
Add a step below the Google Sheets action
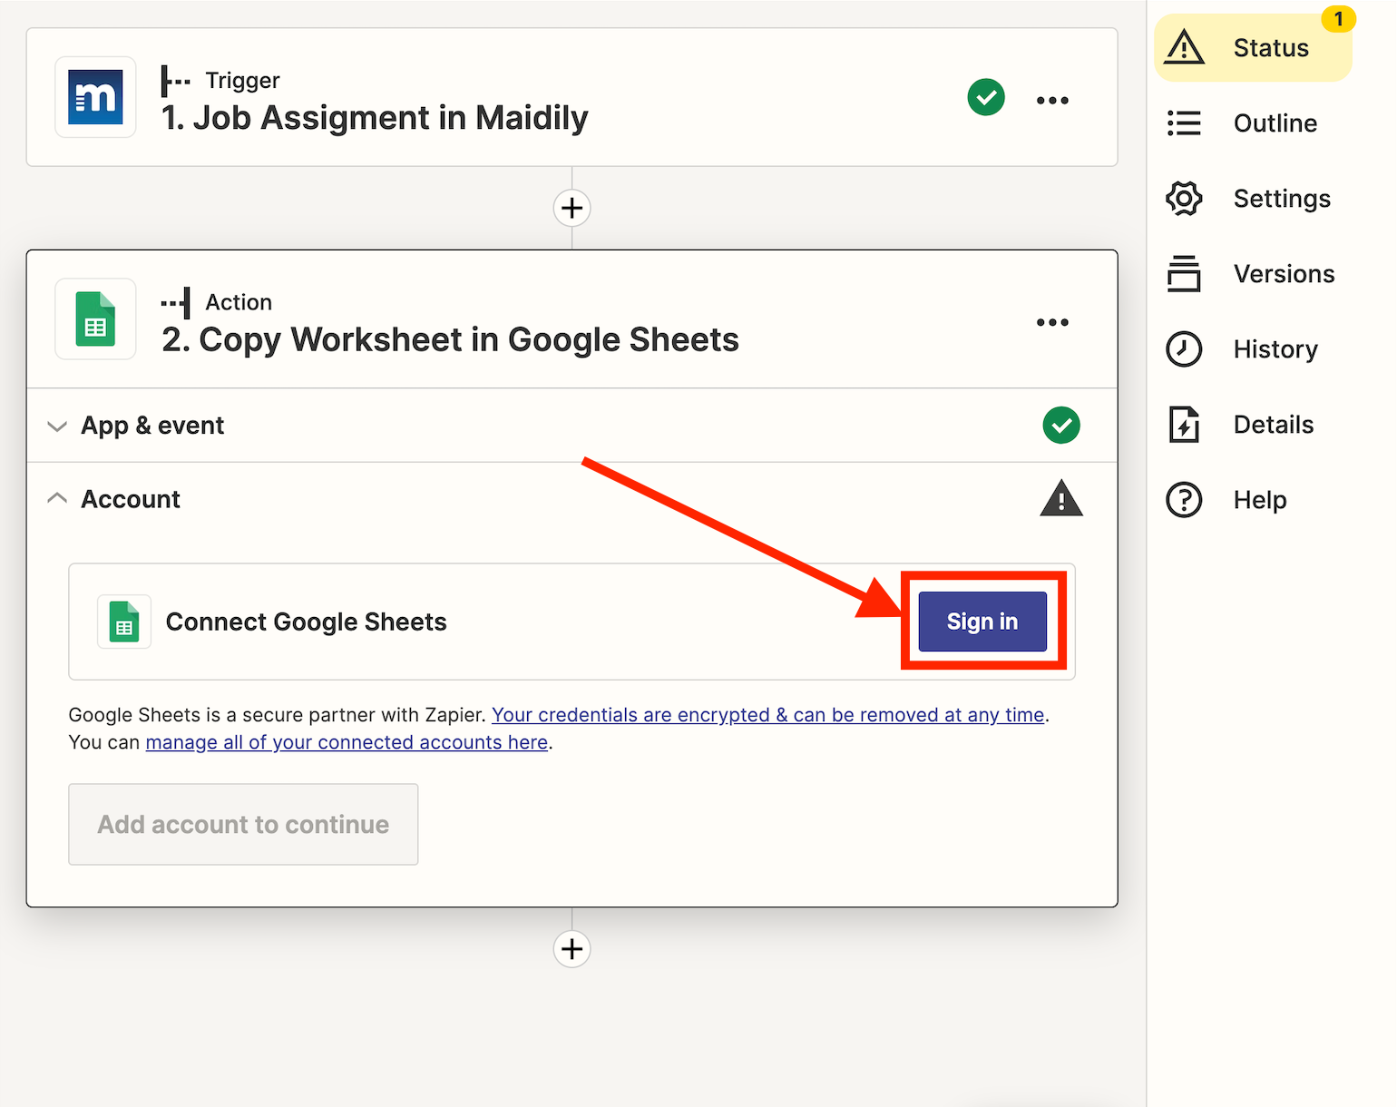tap(571, 949)
